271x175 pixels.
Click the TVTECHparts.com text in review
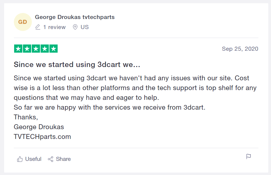click(42, 137)
